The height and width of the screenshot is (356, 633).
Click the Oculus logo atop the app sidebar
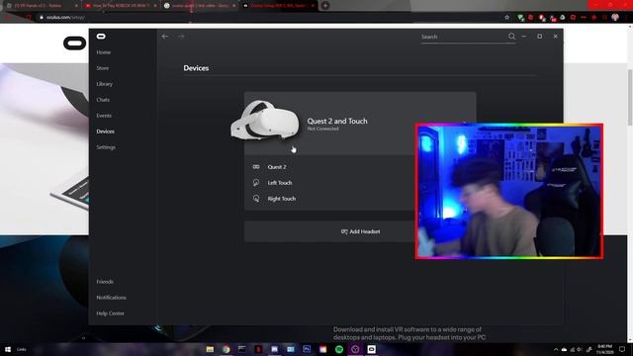[101, 37]
